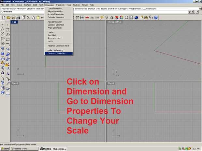
Task: Select the Explode tool in side toolbar
Action: [8, 64]
